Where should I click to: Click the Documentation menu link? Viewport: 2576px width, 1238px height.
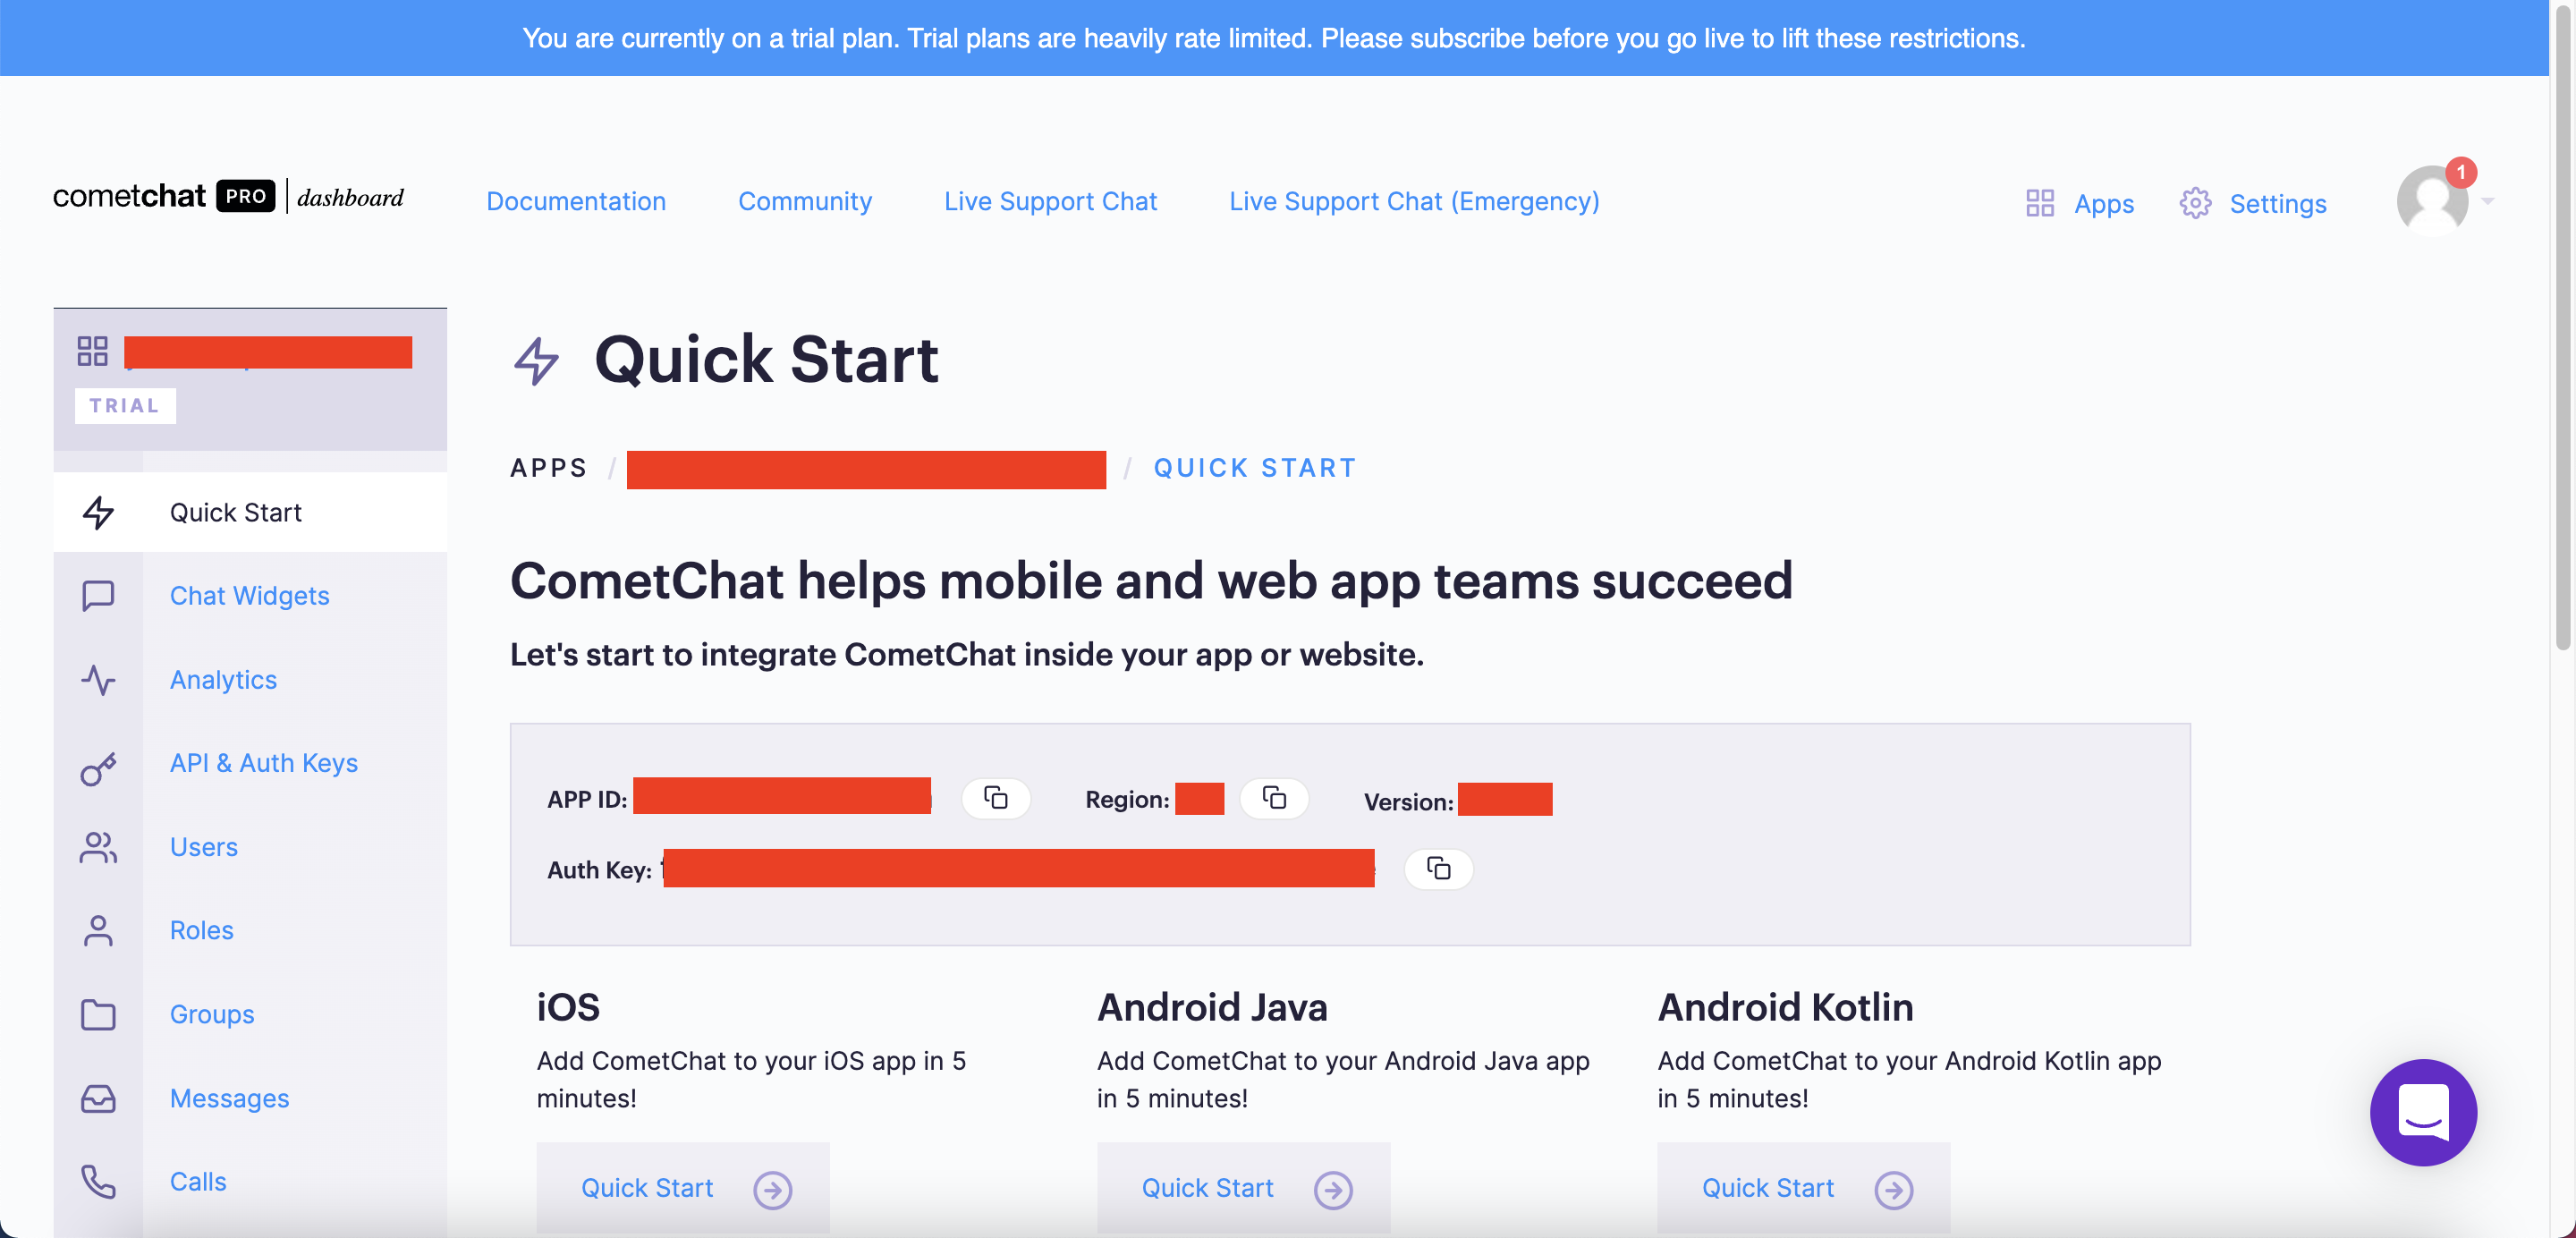[577, 200]
